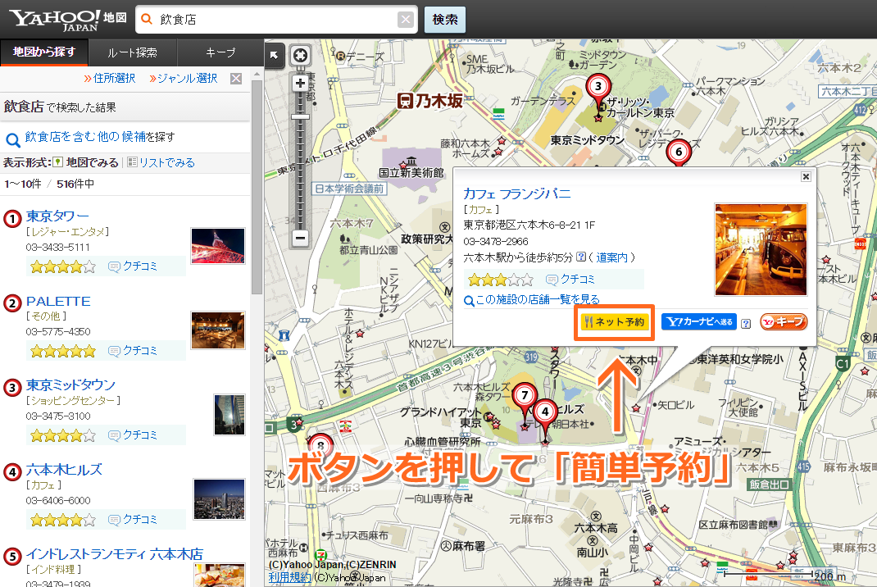This screenshot has width=877, height=587.
Task: Click the 乃木坂 station icon on the map
Action: (405, 102)
